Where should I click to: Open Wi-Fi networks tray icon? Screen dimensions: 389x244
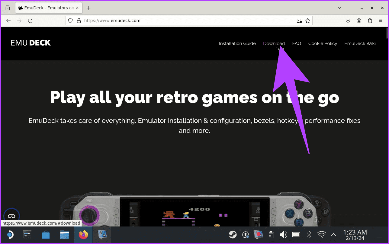[x=322, y=235]
